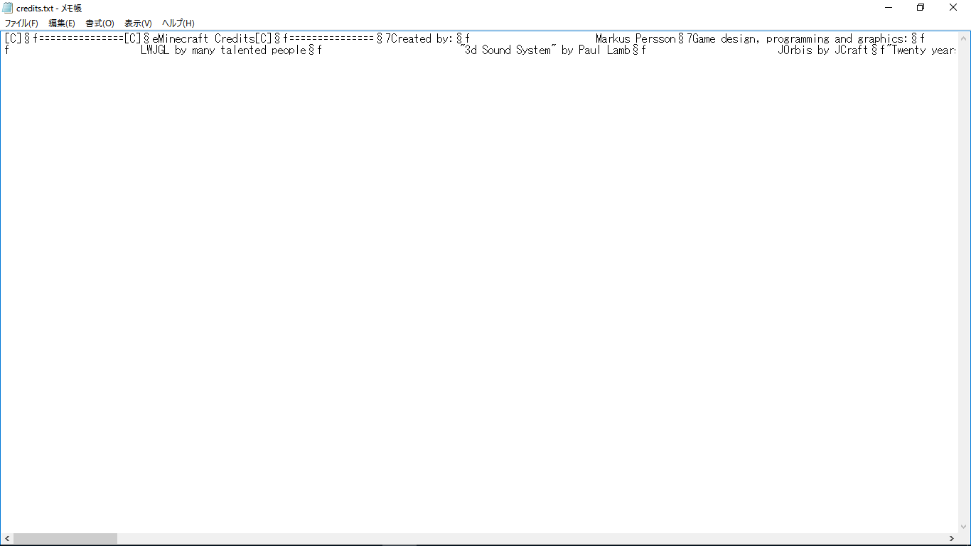Open the 表示(V) menu
Screen dimensions: 971x546
[138, 23]
